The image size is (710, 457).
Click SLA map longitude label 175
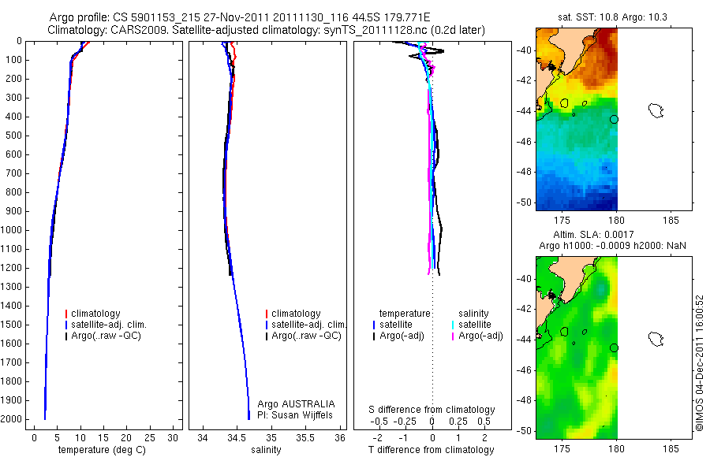pyautogui.click(x=562, y=449)
